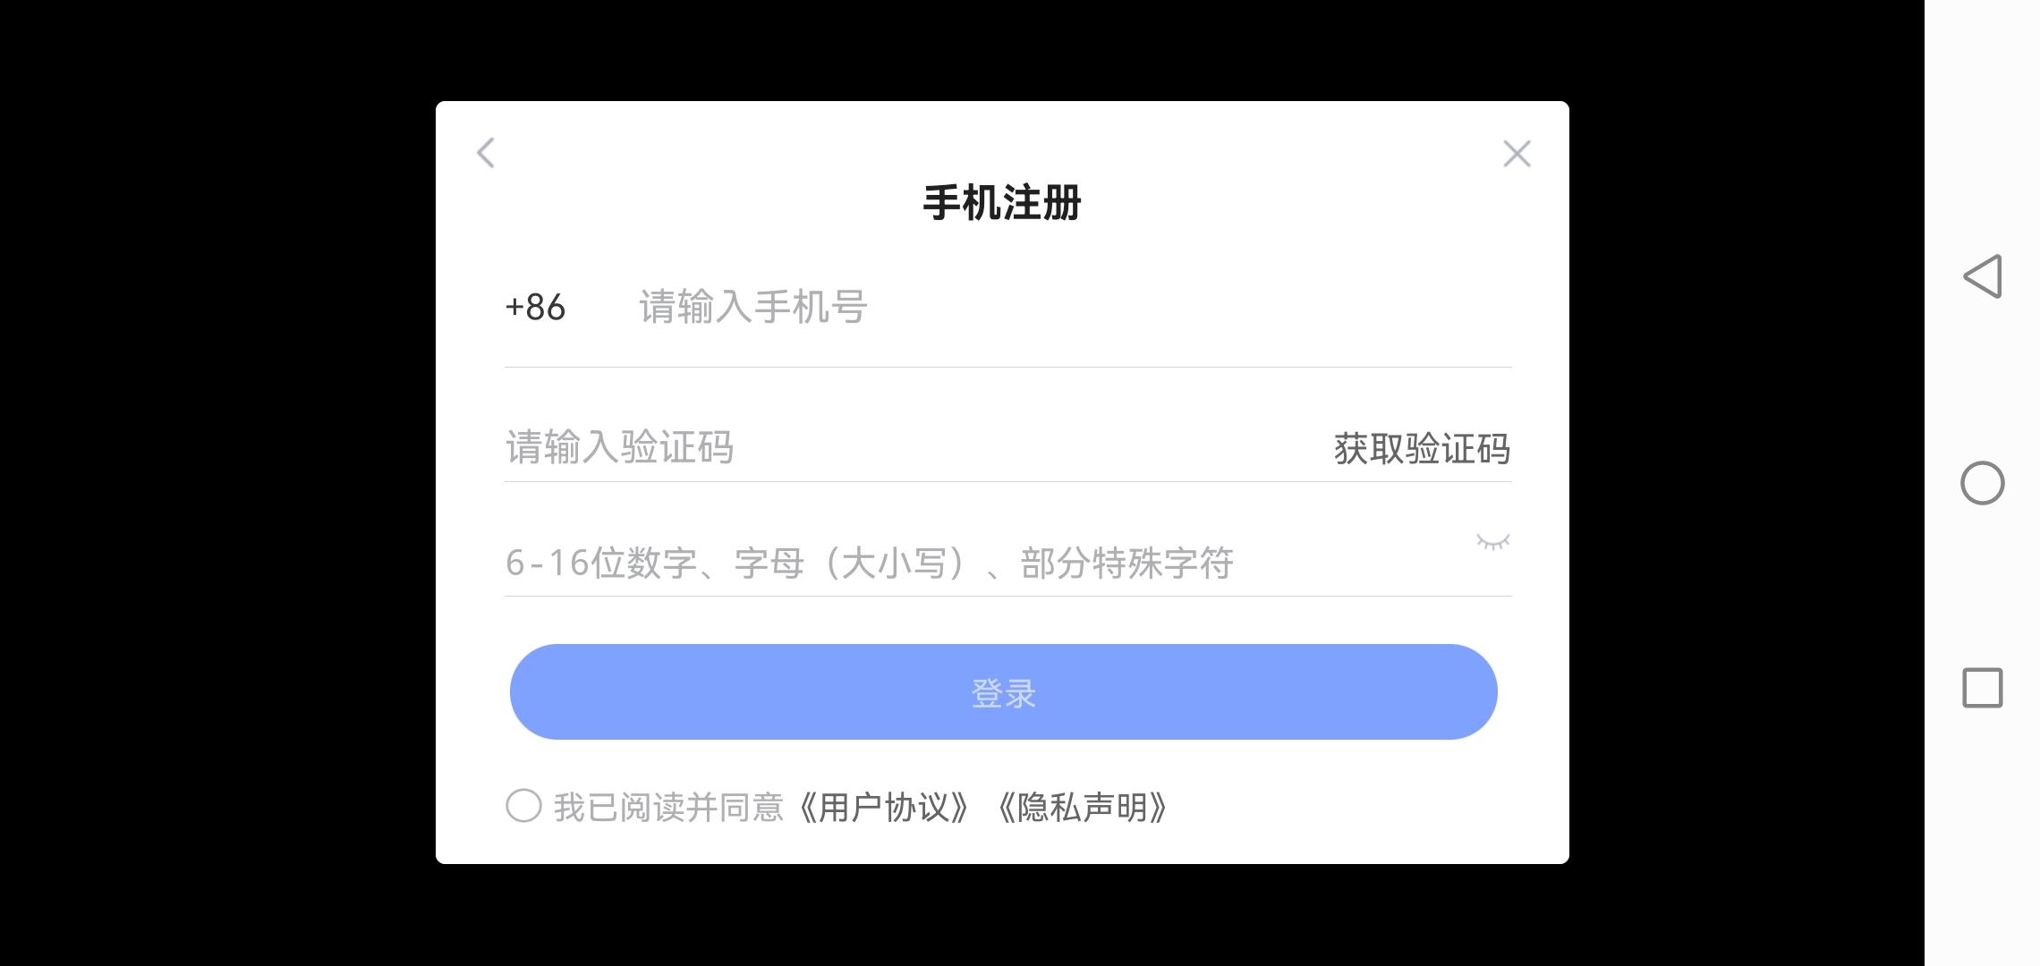Screen dimensions: 2040x966
Task: Click 获取验证码 to request a code
Action: (1422, 448)
